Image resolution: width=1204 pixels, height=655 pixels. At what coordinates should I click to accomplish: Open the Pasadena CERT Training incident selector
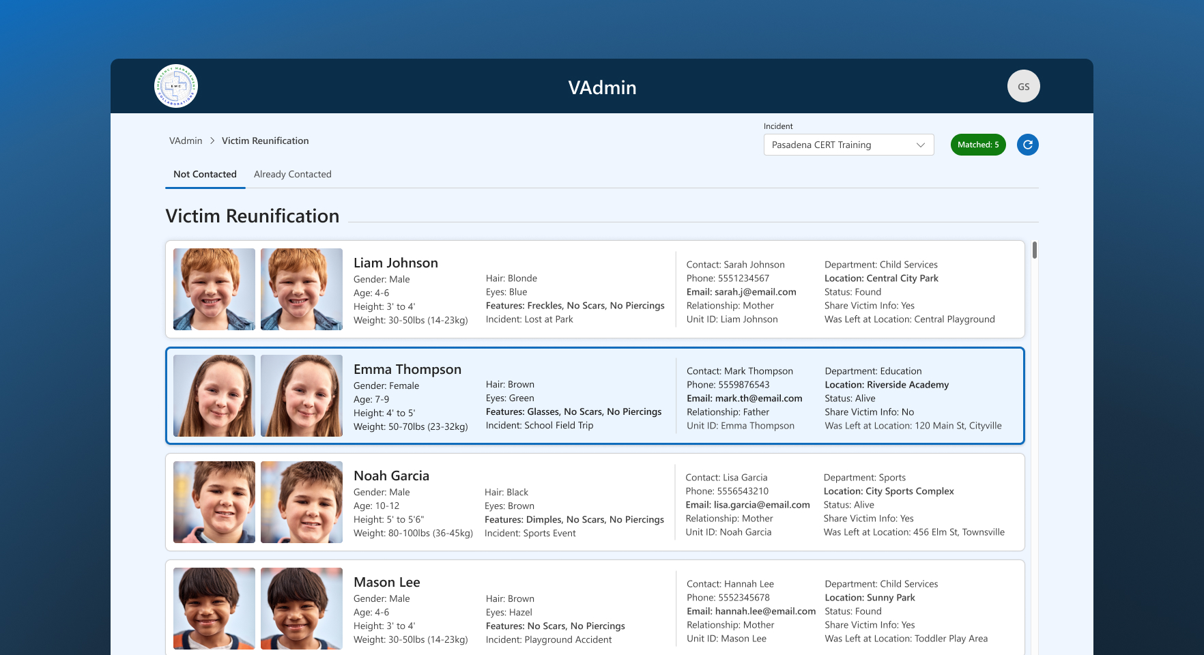pos(848,145)
